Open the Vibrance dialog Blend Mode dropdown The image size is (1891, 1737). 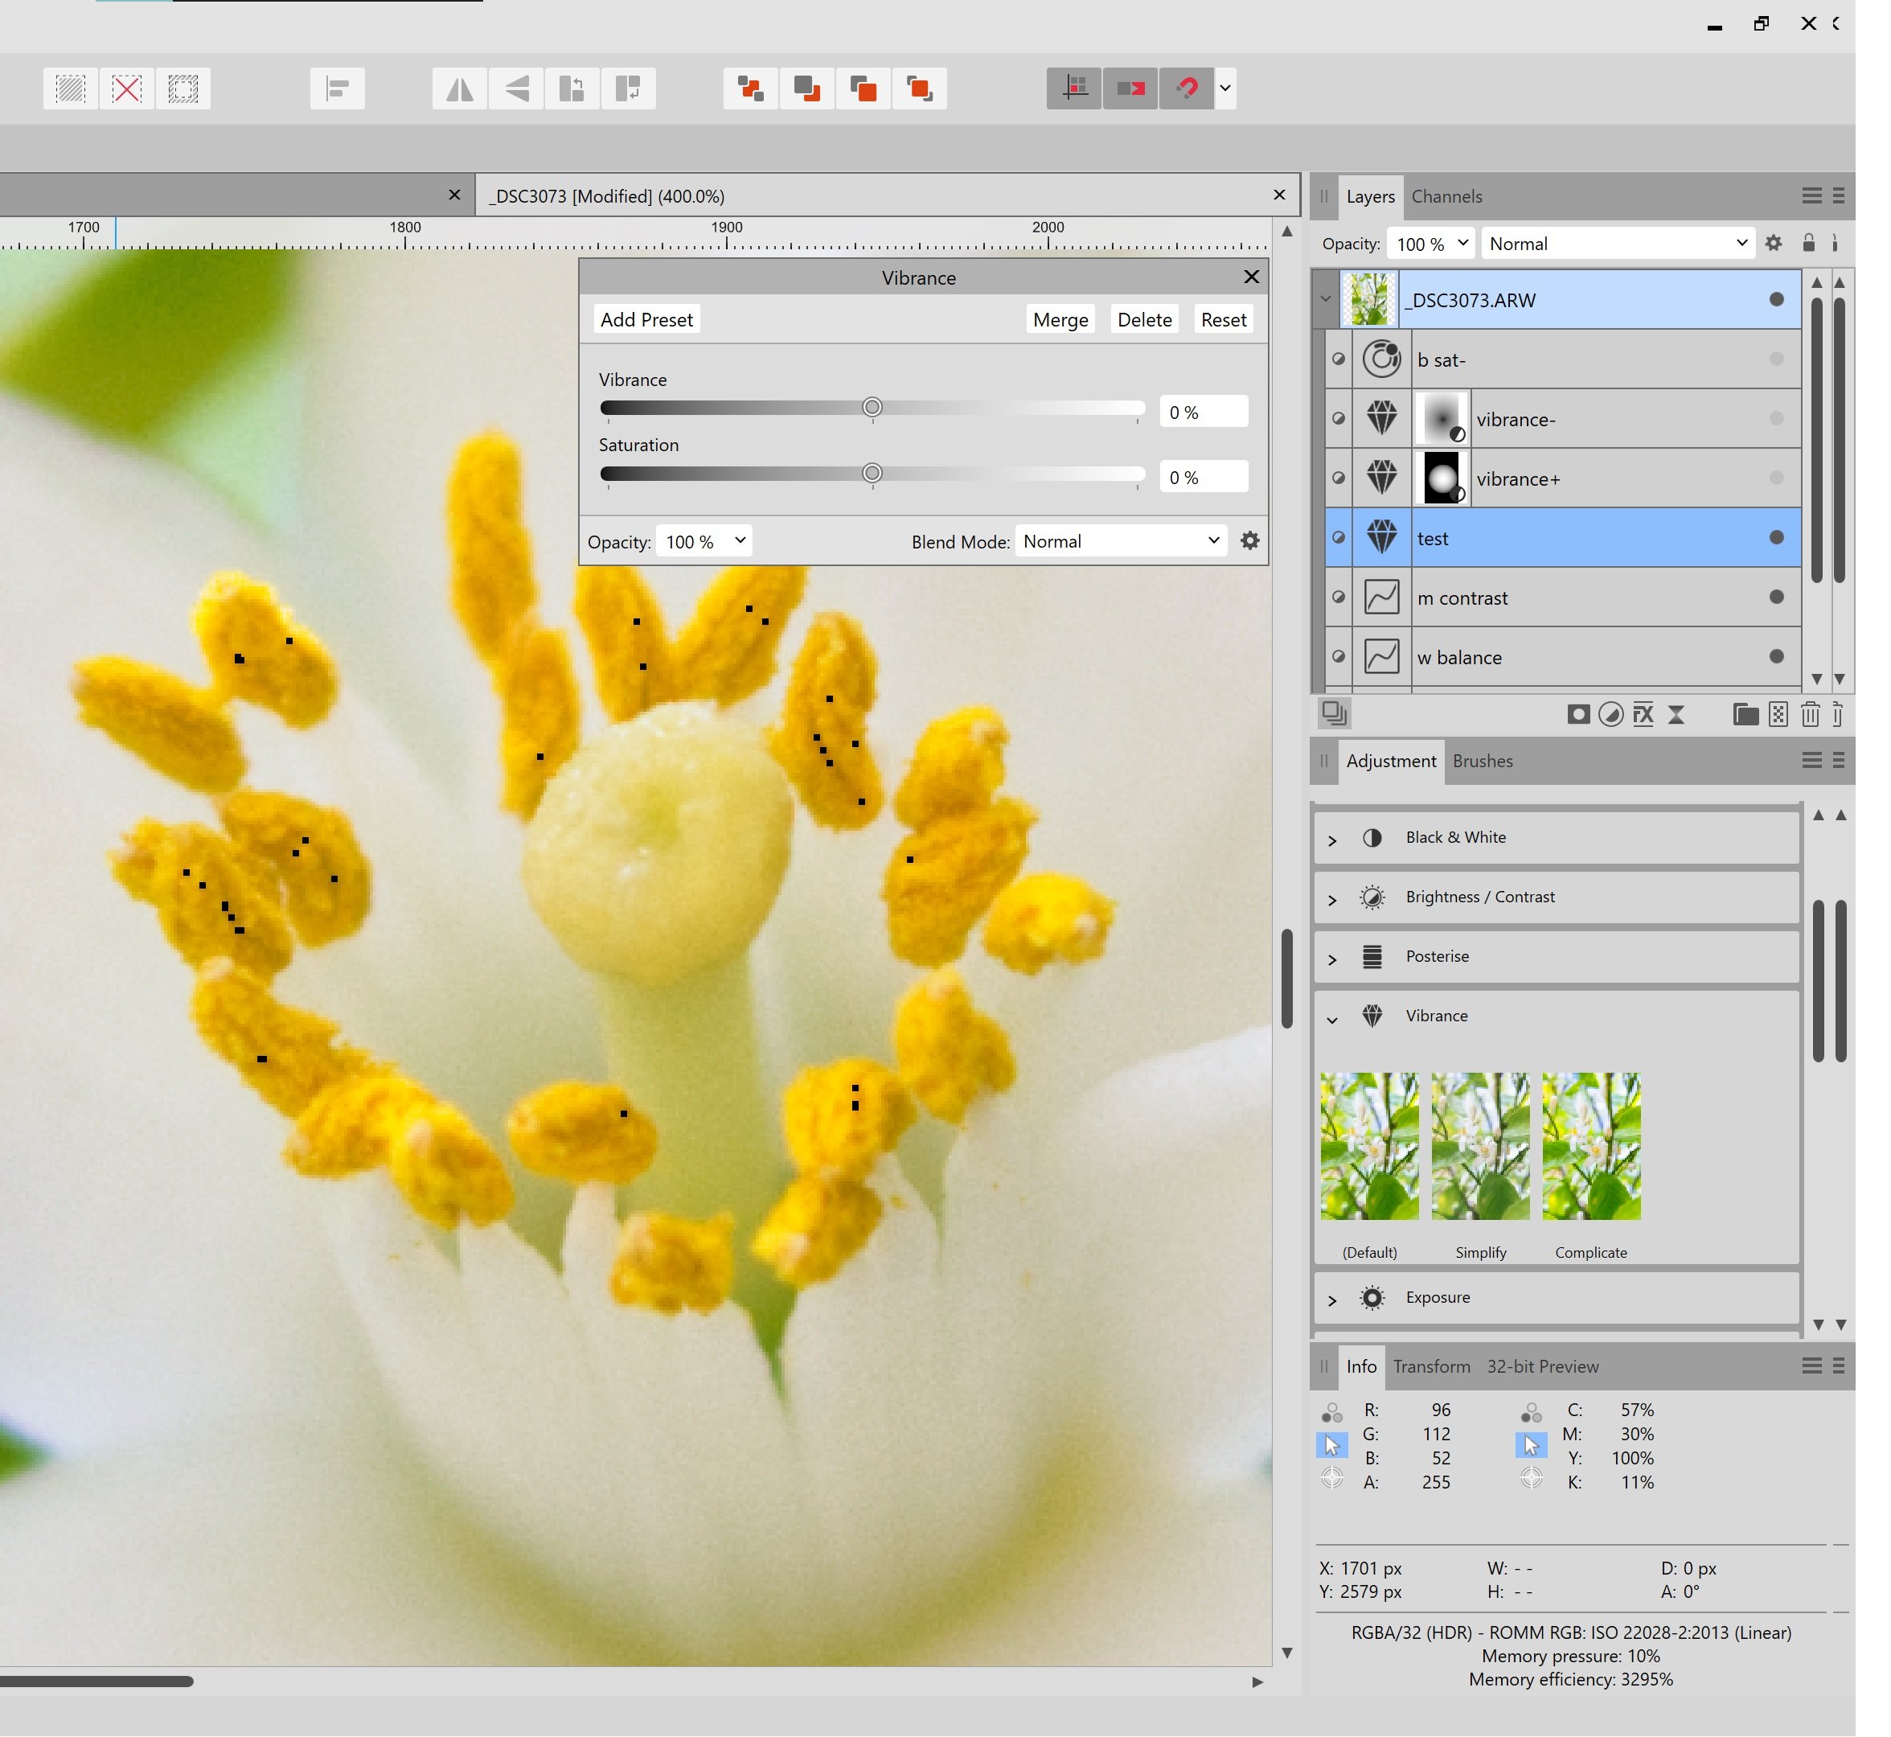1122,540
